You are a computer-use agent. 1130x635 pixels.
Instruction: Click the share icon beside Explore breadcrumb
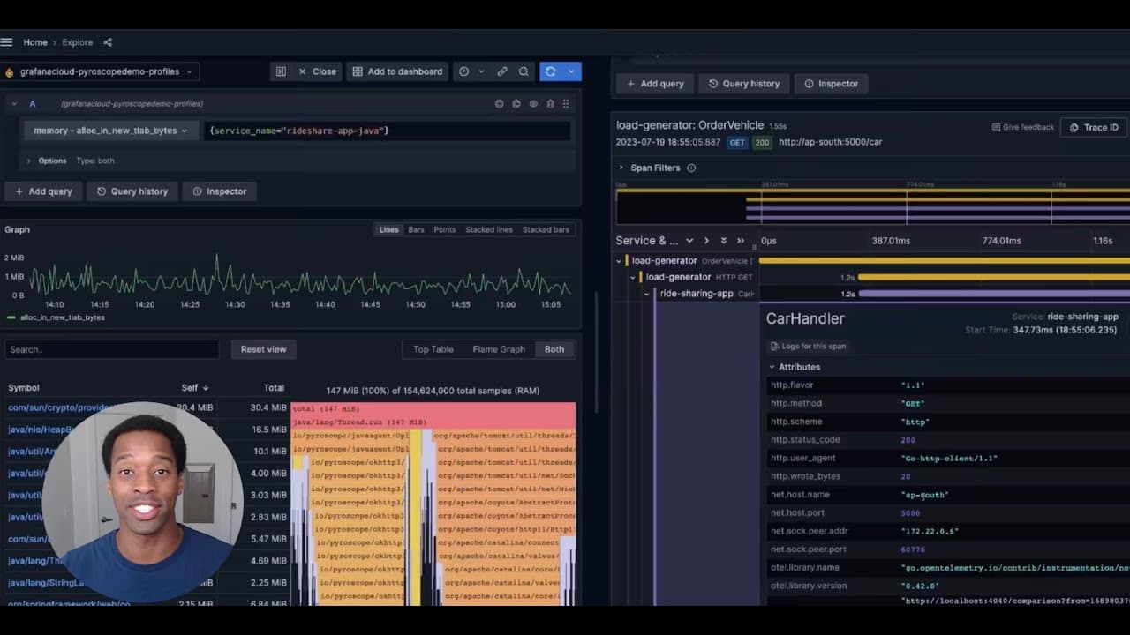(x=108, y=42)
